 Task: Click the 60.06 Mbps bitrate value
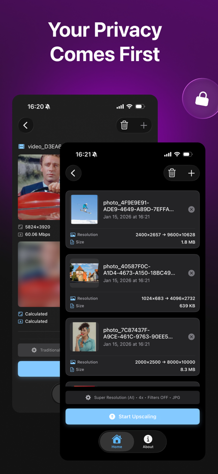pyautogui.click(x=38, y=234)
